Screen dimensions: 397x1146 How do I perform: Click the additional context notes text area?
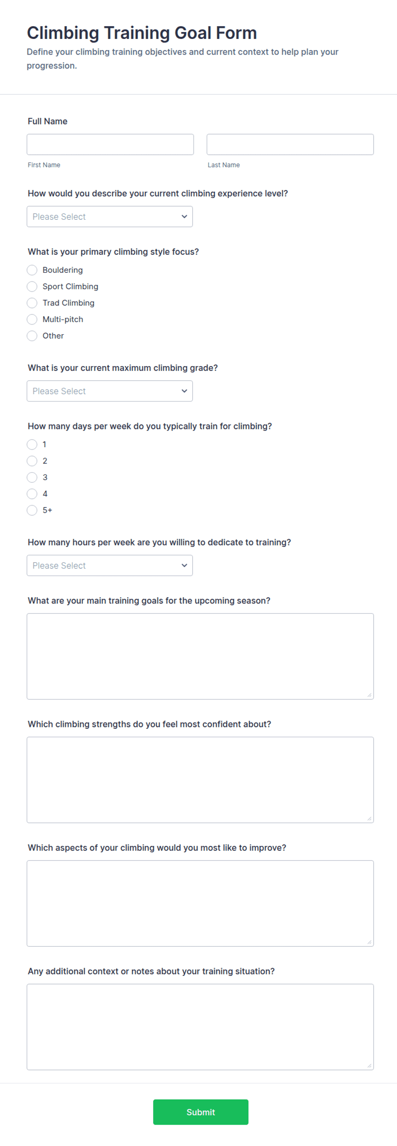click(200, 1027)
